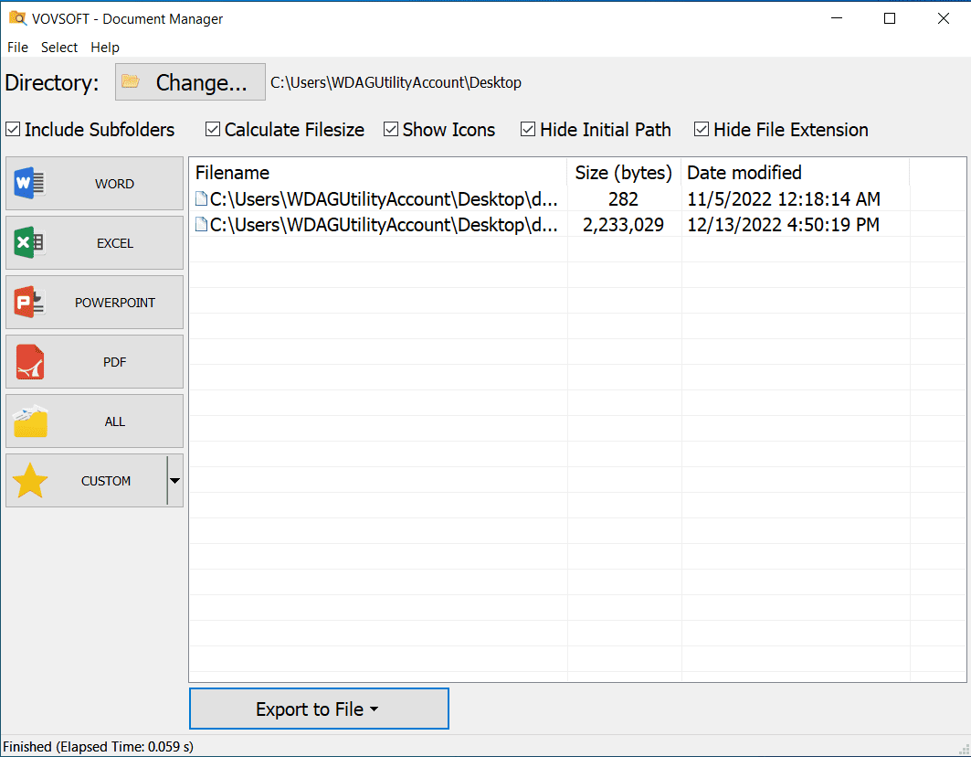This screenshot has height=757, width=971.
Task: Click the CUSTOM star icon
Action: coord(30,481)
